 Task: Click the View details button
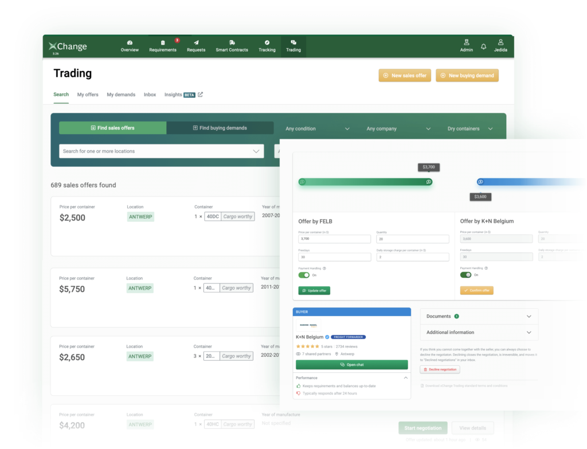tap(472, 428)
